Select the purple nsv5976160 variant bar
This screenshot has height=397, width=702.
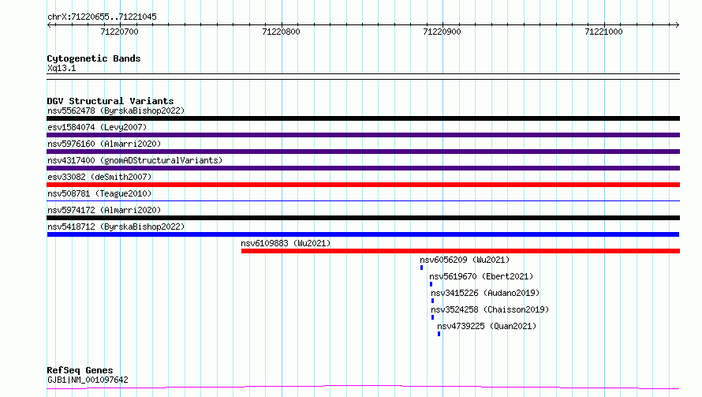(363, 152)
